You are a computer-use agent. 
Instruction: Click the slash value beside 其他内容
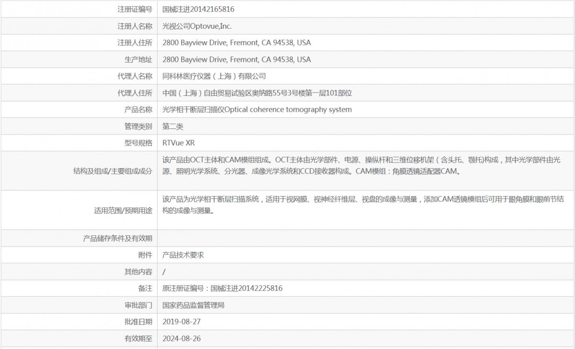coord(164,272)
